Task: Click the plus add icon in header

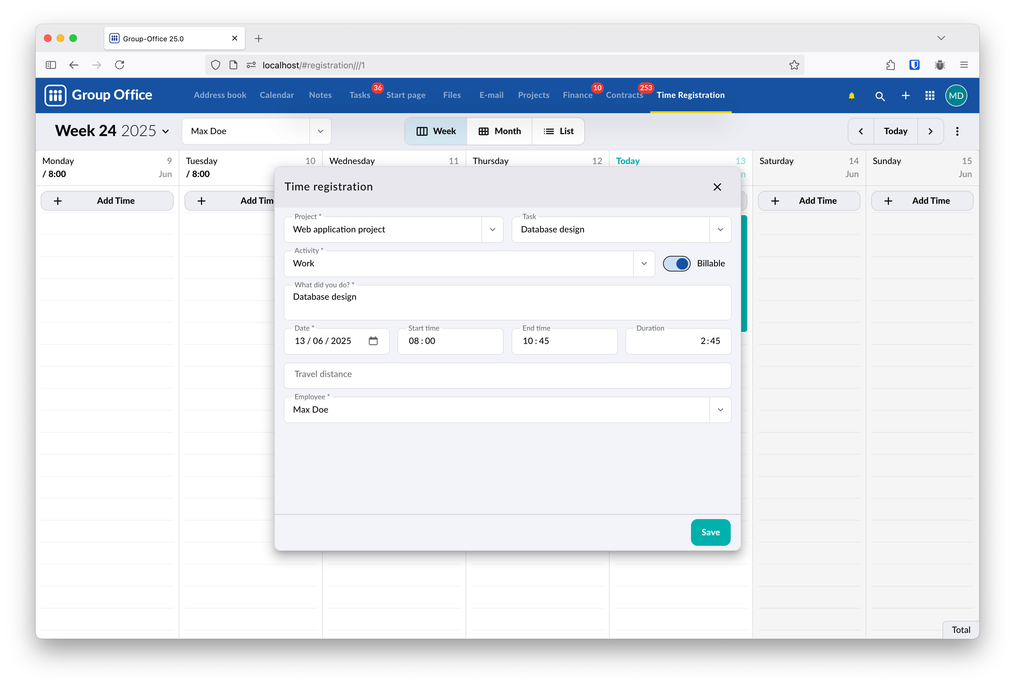Action: (x=905, y=96)
